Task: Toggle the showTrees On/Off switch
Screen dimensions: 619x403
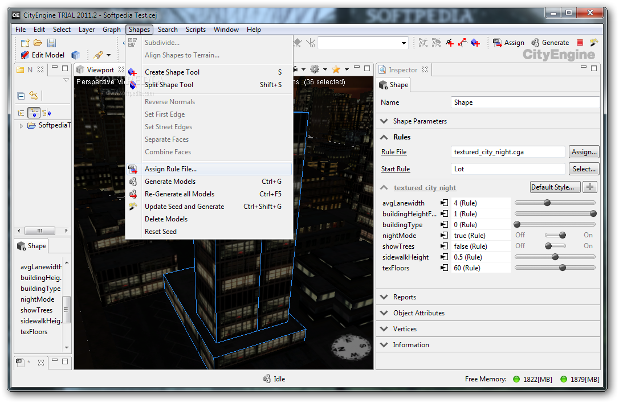Action: [555, 246]
